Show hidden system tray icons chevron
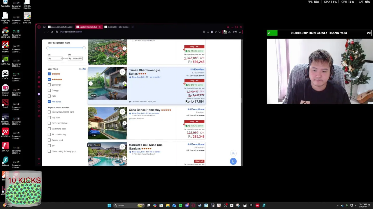Viewport: 373px width, 209px height. coord(338,206)
